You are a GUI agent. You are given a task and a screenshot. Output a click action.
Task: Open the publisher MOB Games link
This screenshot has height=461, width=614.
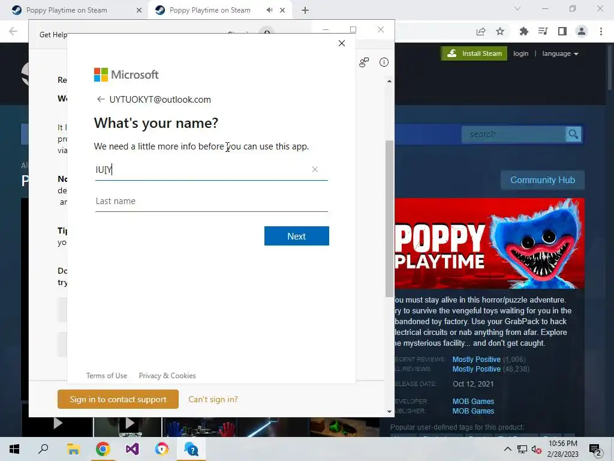pos(473,411)
